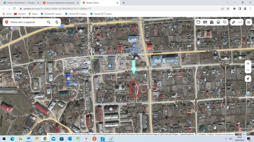Viewport: 254px width, 142px height.
Task: Open the three-dot more tools menu
Action: coord(240,22)
